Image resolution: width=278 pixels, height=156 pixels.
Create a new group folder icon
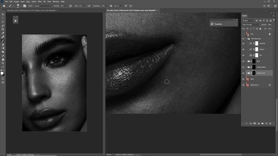262,123
